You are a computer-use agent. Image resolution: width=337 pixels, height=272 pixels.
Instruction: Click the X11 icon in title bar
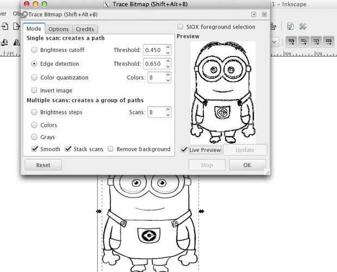pyautogui.click(x=107, y=4)
